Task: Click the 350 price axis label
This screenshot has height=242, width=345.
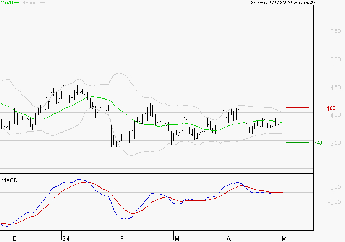Action: (x=336, y=143)
